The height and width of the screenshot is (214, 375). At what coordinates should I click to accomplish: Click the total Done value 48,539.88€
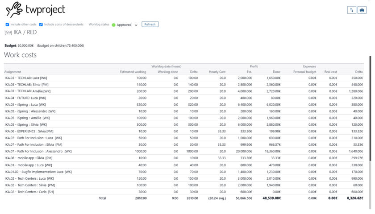[272, 198]
